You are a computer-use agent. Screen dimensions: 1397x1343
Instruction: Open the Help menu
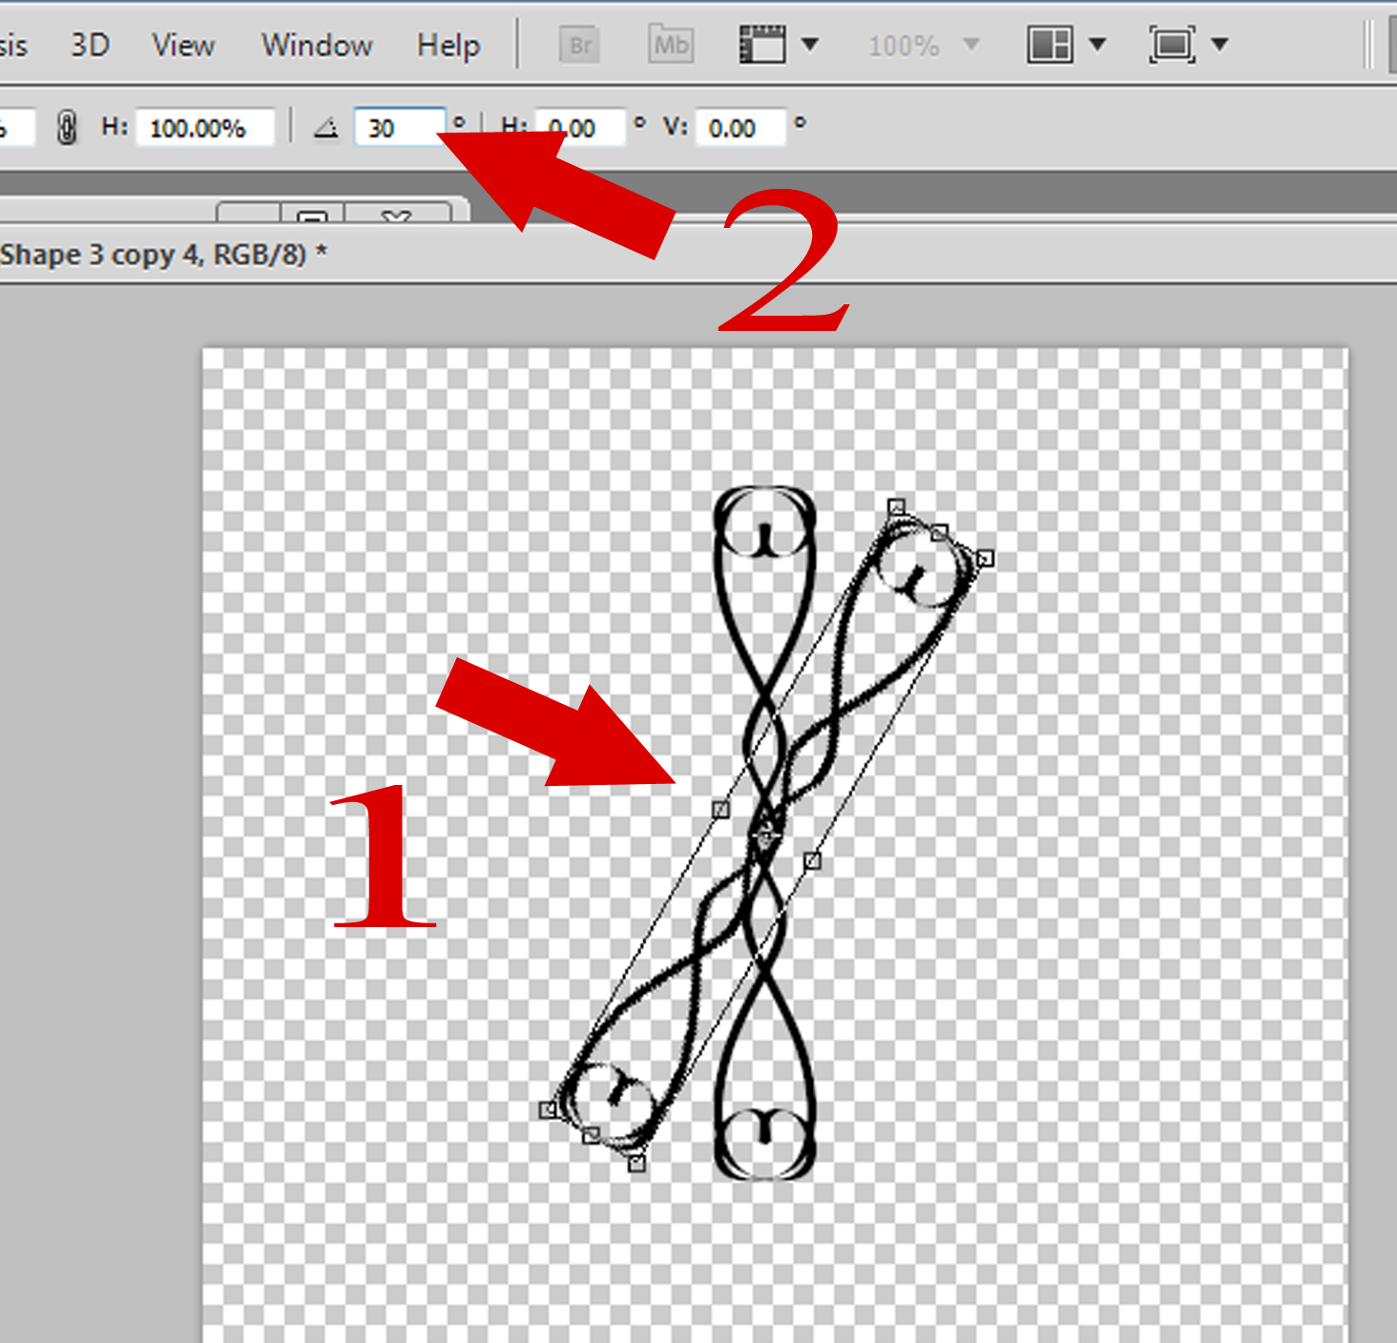point(447,44)
